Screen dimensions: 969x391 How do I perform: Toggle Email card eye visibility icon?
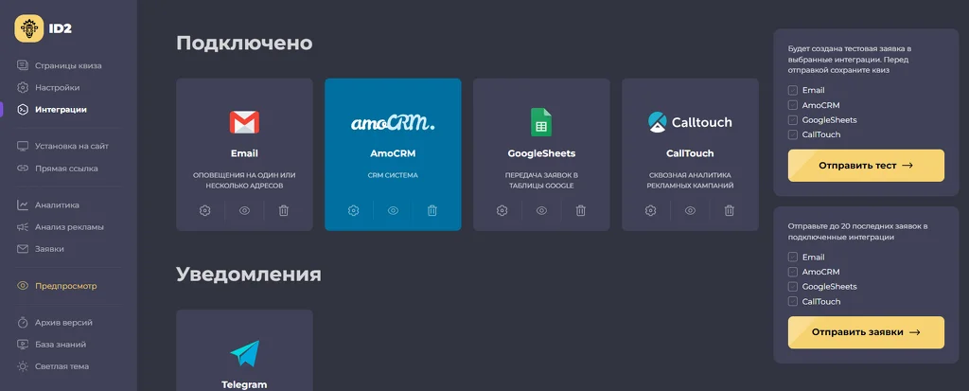pos(245,210)
